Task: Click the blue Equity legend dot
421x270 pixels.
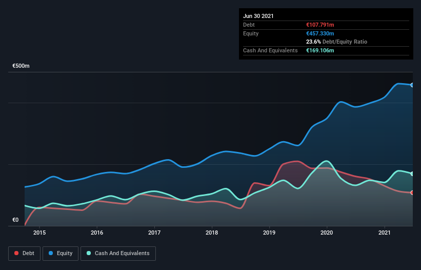Action: [51, 253]
